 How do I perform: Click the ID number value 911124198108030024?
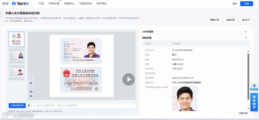tap(182, 50)
